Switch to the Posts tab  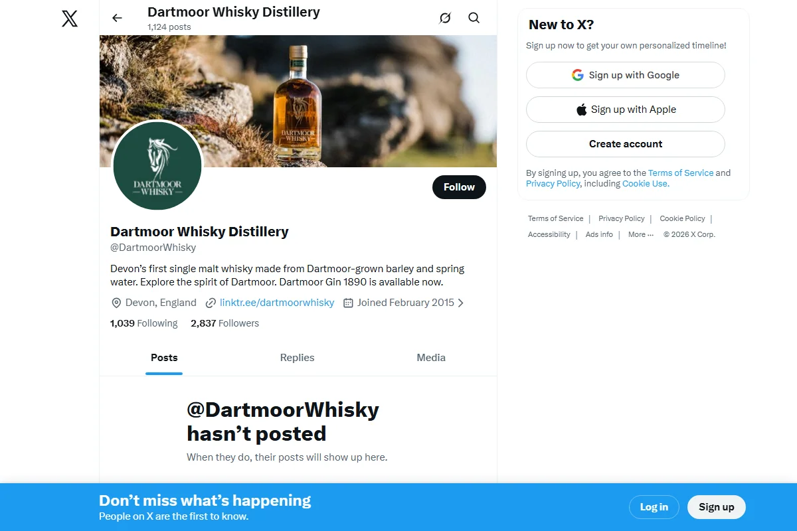(164, 358)
